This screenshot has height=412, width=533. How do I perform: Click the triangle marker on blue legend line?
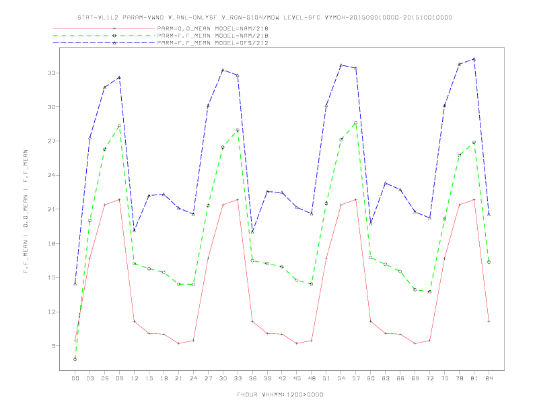[x=114, y=43]
